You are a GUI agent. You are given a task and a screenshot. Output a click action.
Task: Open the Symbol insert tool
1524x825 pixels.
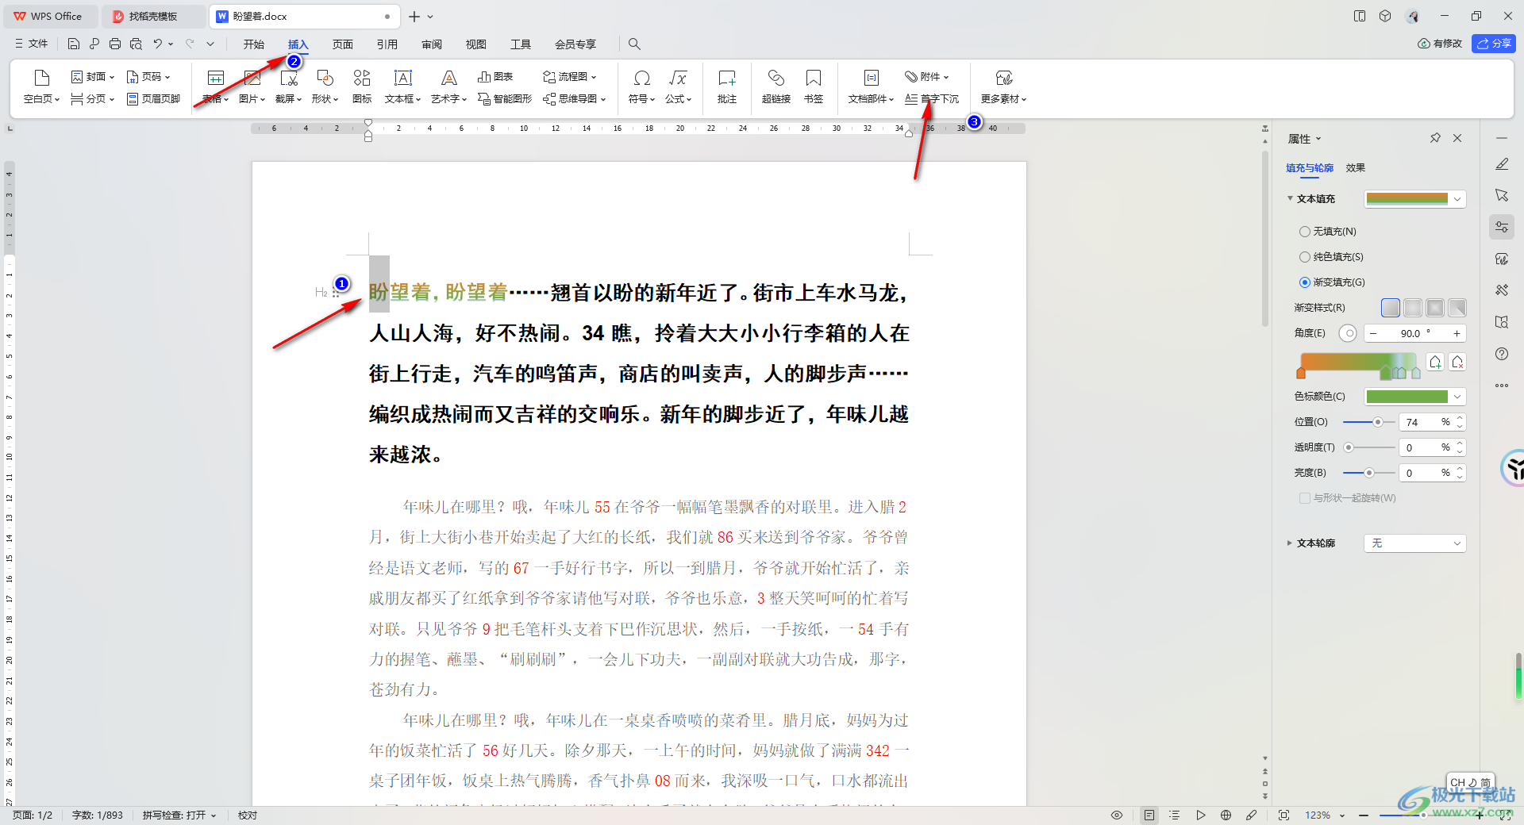coord(641,86)
